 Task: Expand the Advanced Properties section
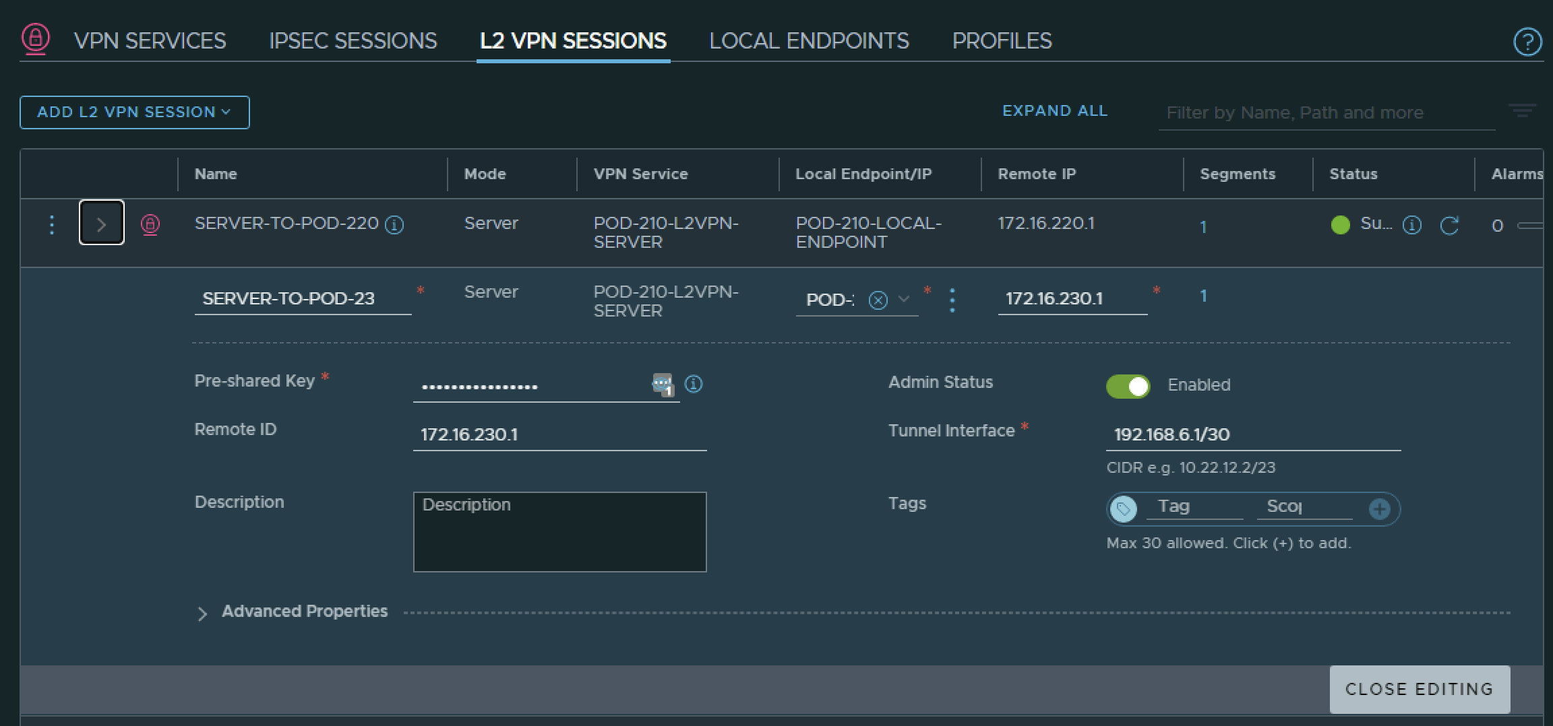click(x=202, y=613)
